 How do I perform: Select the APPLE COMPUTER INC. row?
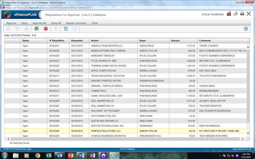(x=125, y=71)
